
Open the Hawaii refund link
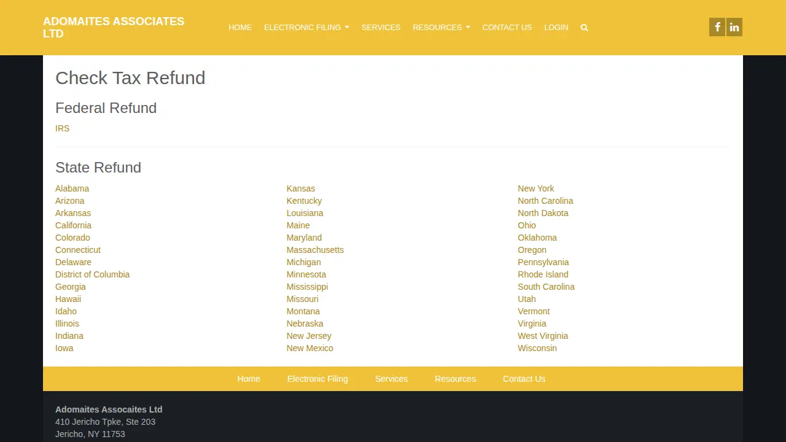tap(68, 299)
